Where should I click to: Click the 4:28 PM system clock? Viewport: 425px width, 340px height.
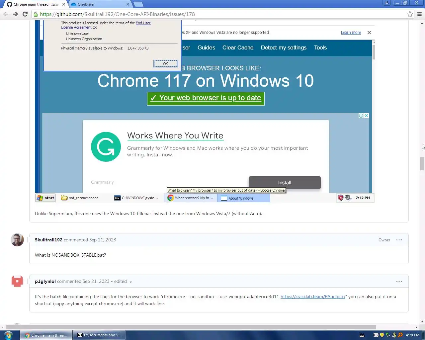pos(412,335)
